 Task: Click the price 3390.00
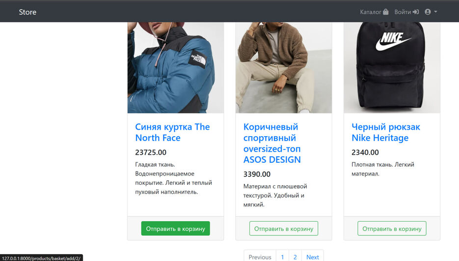pos(257,174)
